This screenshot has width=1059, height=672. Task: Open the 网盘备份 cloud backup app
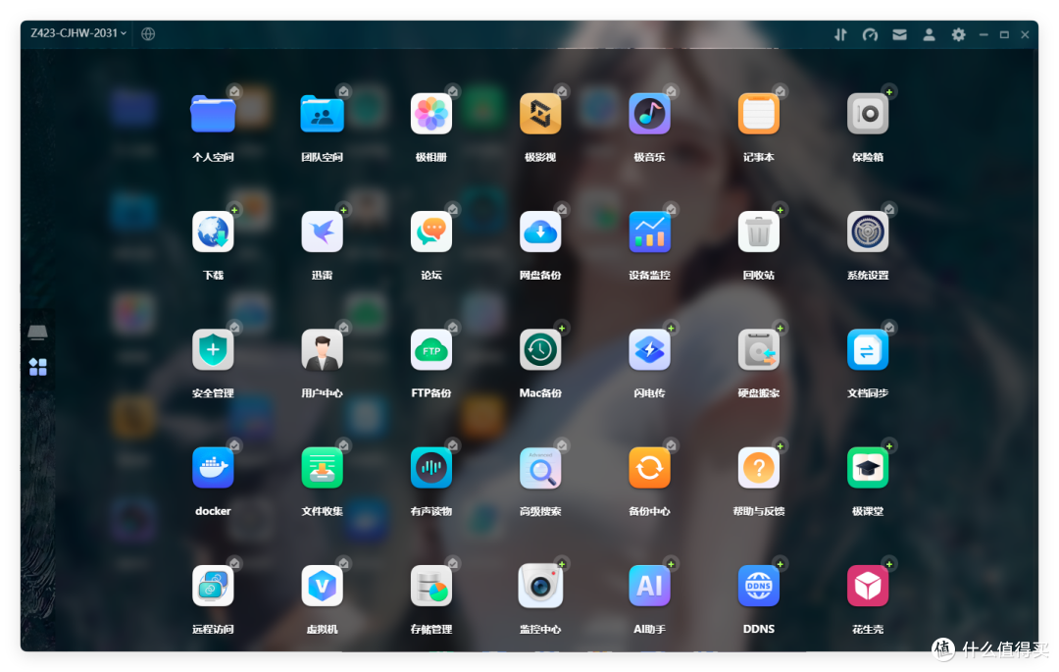(540, 232)
